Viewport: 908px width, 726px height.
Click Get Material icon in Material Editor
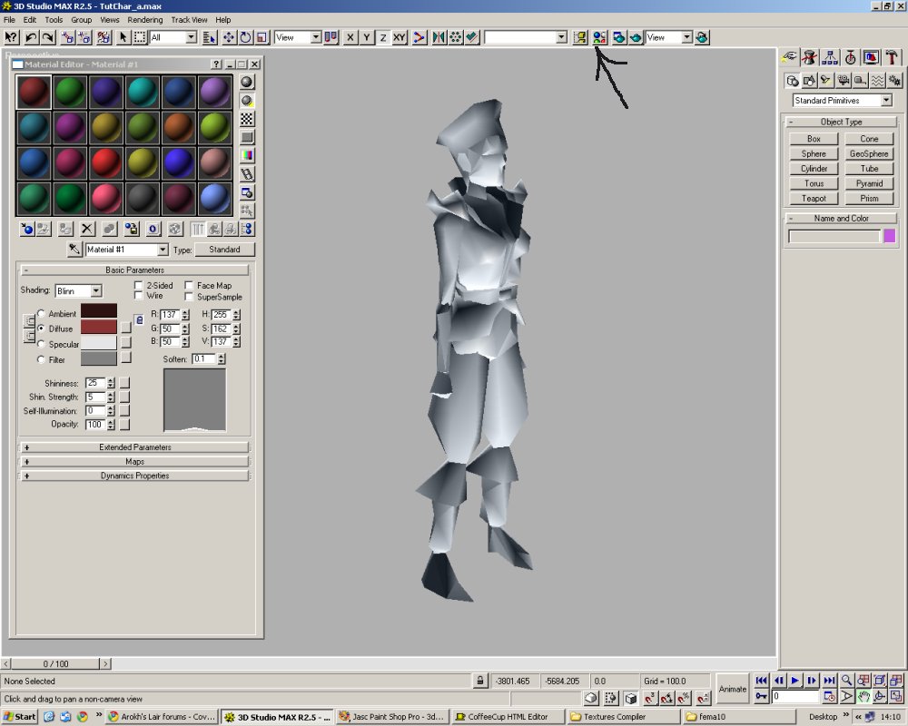pyautogui.click(x=26, y=230)
